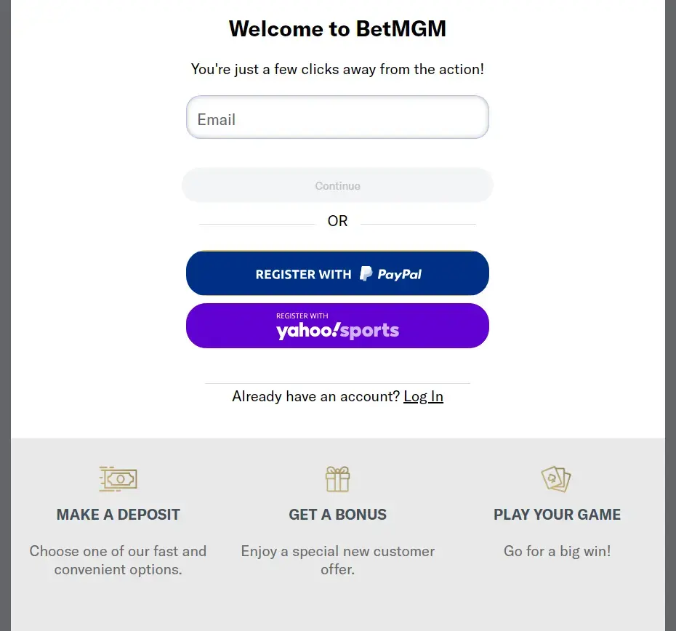Image resolution: width=676 pixels, height=631 pixels.
Task: Click the OR divider text
Action: 337,220
